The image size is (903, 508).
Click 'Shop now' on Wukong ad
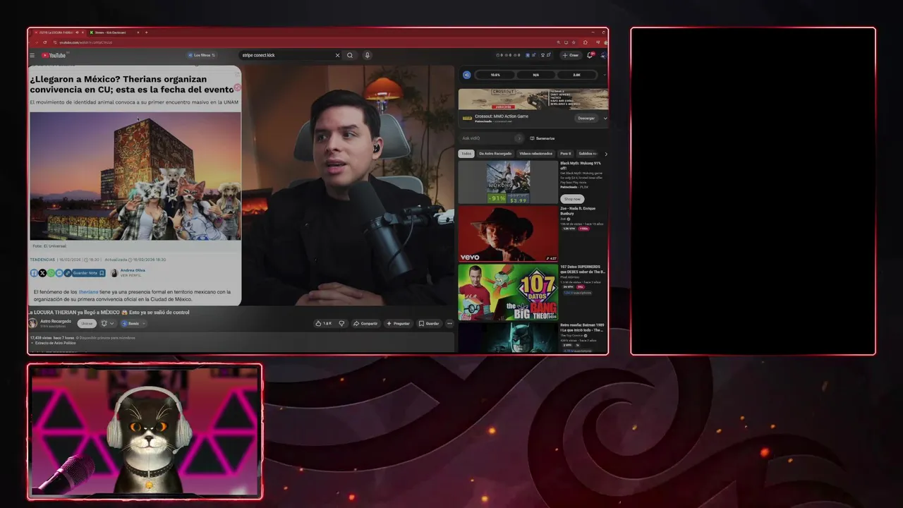click(572, 199)
